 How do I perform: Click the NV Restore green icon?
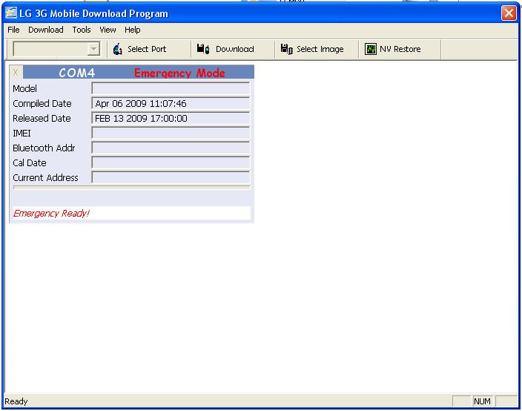(x=370, y=49)
